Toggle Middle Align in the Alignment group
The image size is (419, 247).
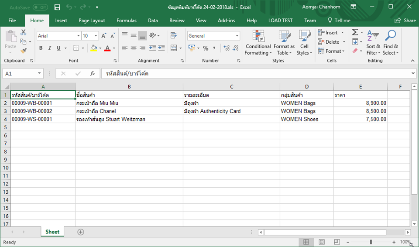tap(134, 35)
